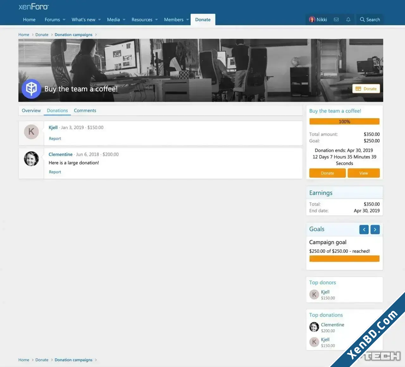Open the sidebar 'Buy the team a coffee!' title
Screen dimensions: 405x367
pos(335,111)
